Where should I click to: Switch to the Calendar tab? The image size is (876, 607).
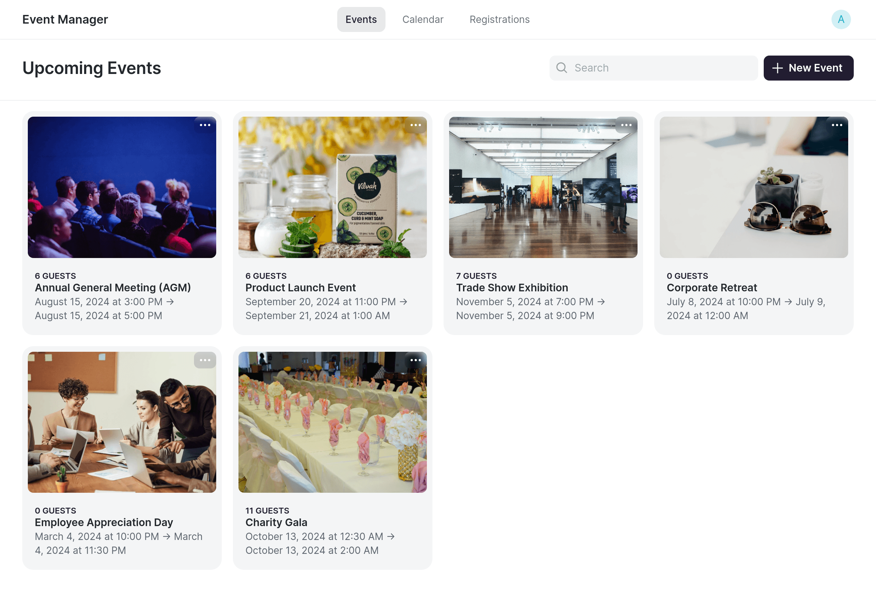click(423, 19)
